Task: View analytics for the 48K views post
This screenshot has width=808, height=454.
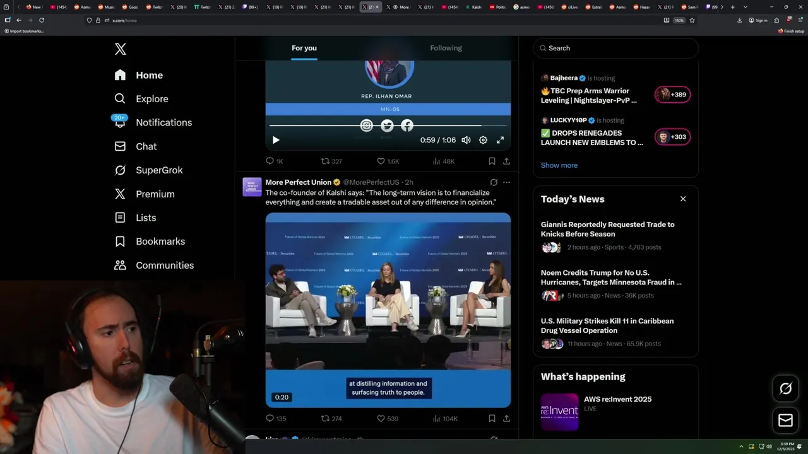Action: pyautogui.click(x=444, y=161)
